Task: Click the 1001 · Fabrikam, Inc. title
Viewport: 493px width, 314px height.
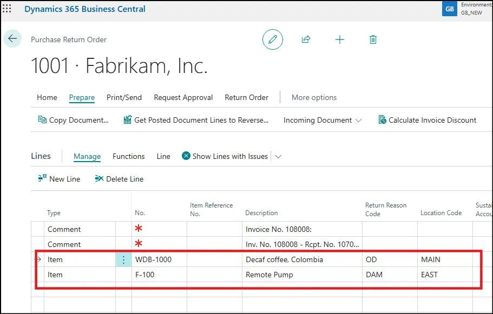Action: pyautogui.click(x=119, y=65)
